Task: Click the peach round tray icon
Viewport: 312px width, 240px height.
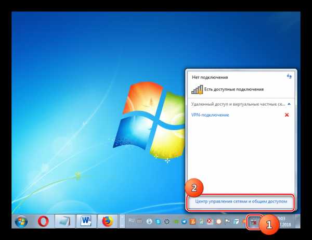Action: point(219,221)
